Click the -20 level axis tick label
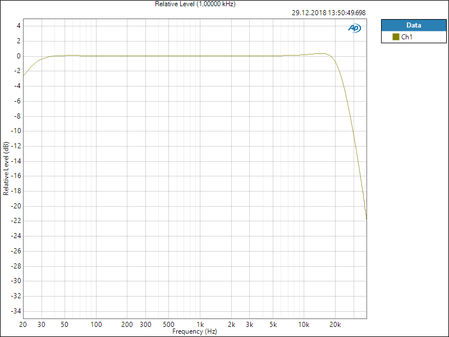Screen dimensions: 449x337 [16, 206]
